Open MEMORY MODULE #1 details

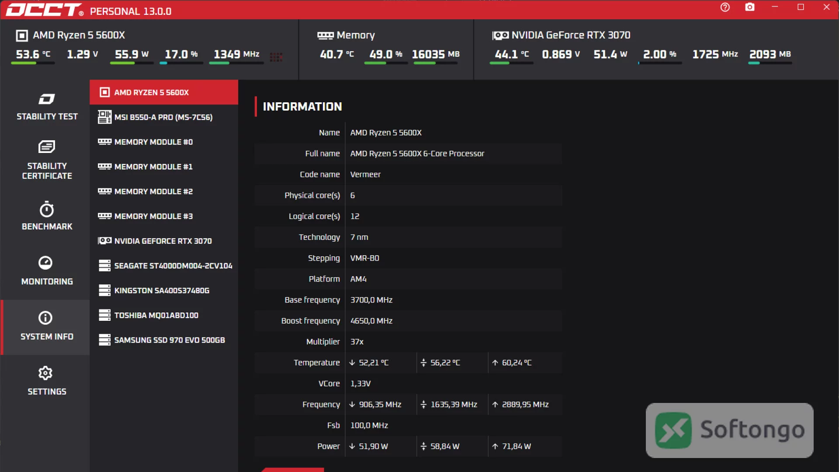click(x=164, y=167)
